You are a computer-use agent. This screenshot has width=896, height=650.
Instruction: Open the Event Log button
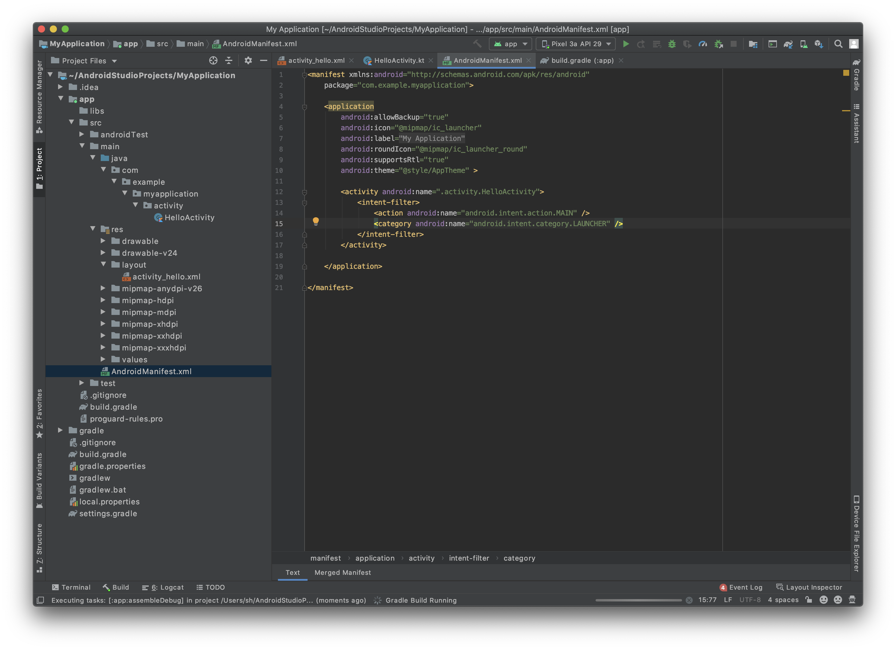(741, 587)
